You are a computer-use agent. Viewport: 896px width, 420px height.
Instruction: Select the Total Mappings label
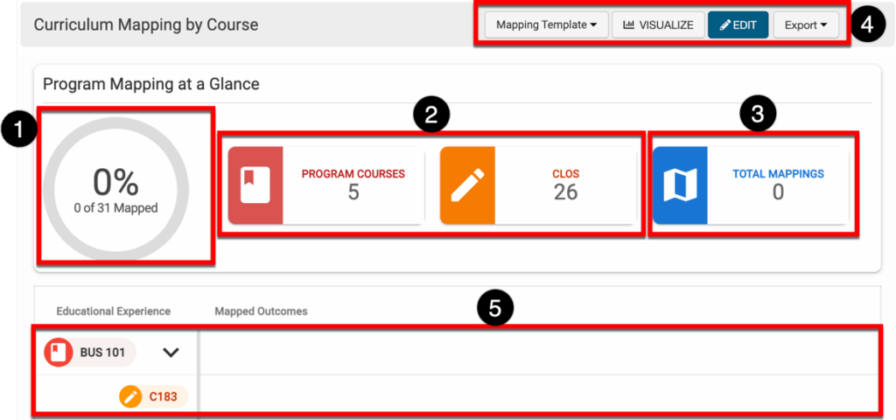778,174
